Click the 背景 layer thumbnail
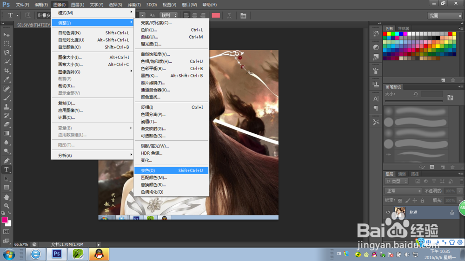Viewport: 465px width, 261px height. (399, 212)
